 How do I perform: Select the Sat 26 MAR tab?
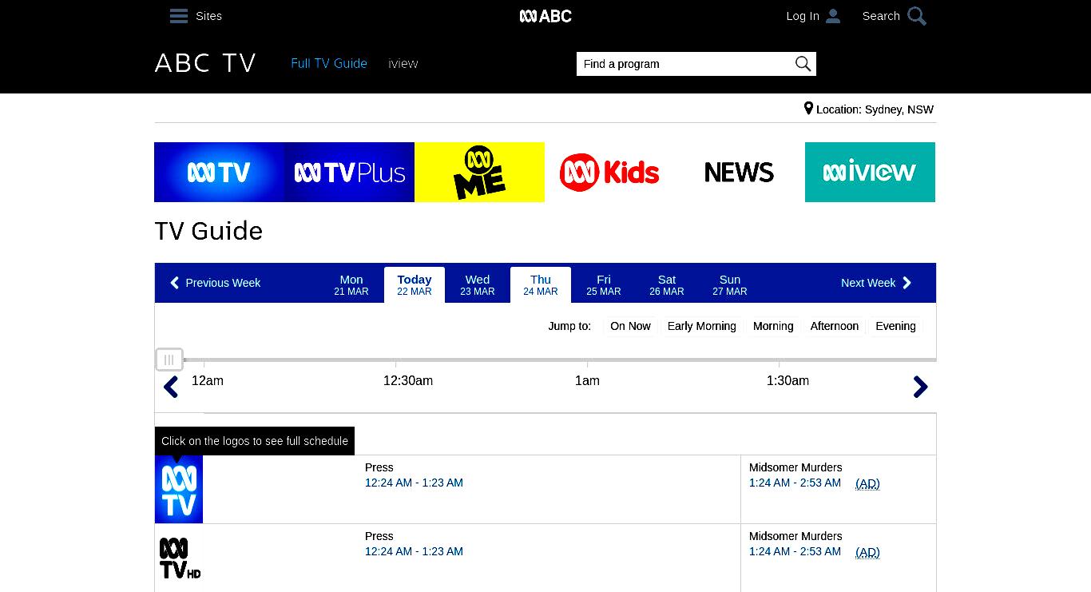tap(667, 284)
